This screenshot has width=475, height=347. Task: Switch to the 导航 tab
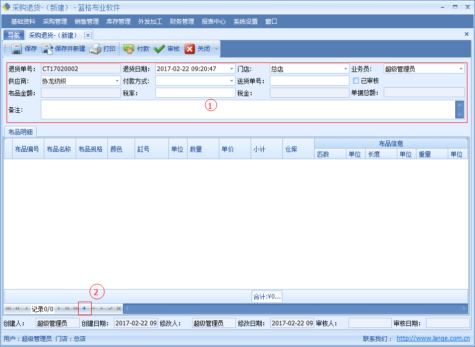click(x=14, y=35)
